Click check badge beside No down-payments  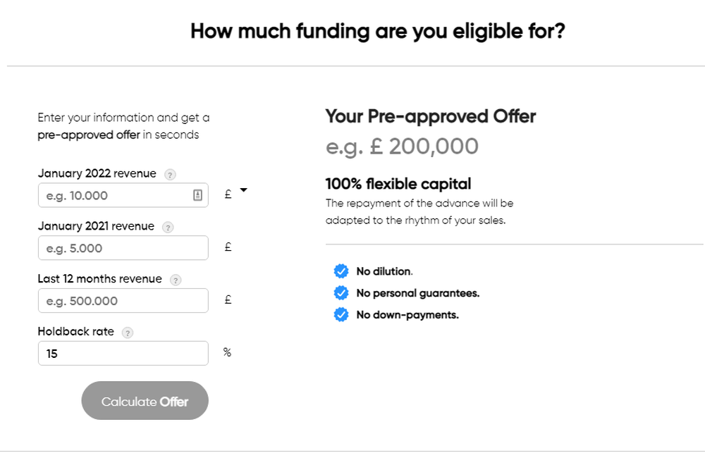[341, 314]
